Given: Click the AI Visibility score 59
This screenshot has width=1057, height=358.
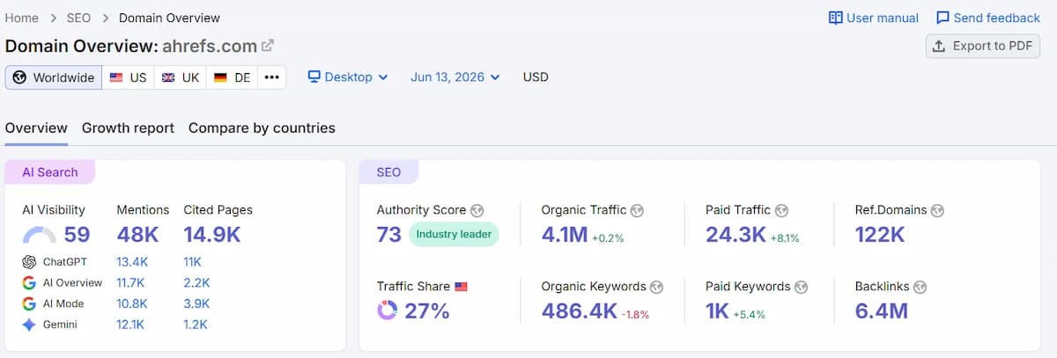Looking at the screenshot, I should (77, 235).
